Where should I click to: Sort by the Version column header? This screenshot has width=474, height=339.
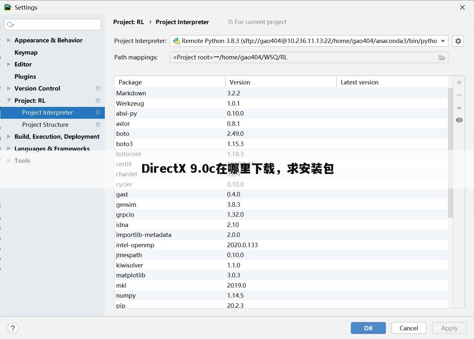(281, 82)
